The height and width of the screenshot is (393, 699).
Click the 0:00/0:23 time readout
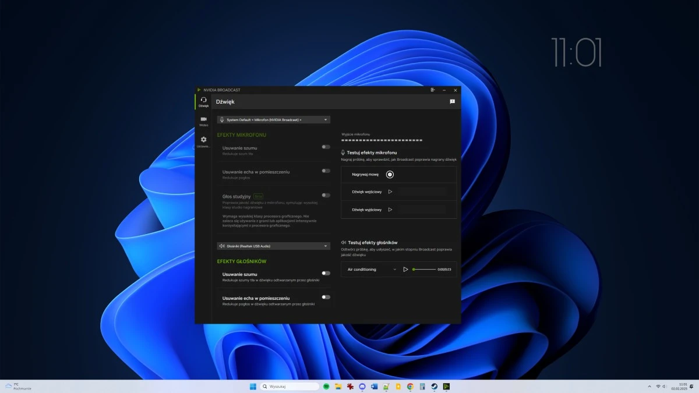click(444, 270)
